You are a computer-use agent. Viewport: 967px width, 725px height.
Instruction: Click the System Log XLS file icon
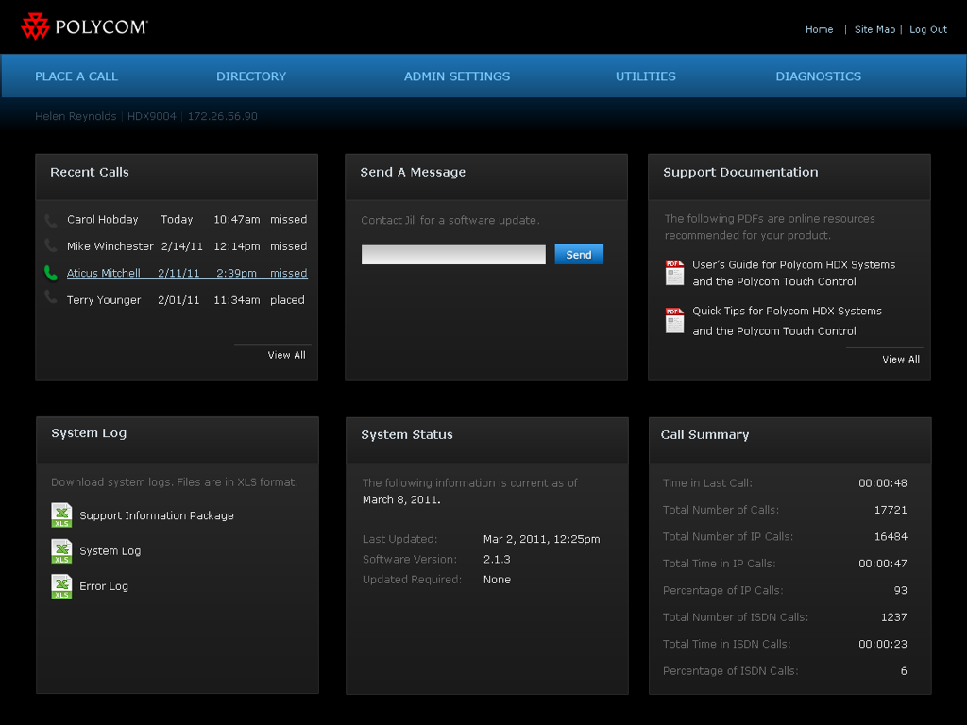60,550
